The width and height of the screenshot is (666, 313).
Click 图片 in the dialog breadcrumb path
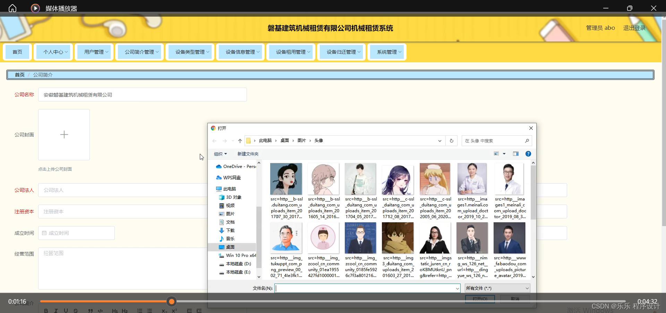click(x=302, y=141)
